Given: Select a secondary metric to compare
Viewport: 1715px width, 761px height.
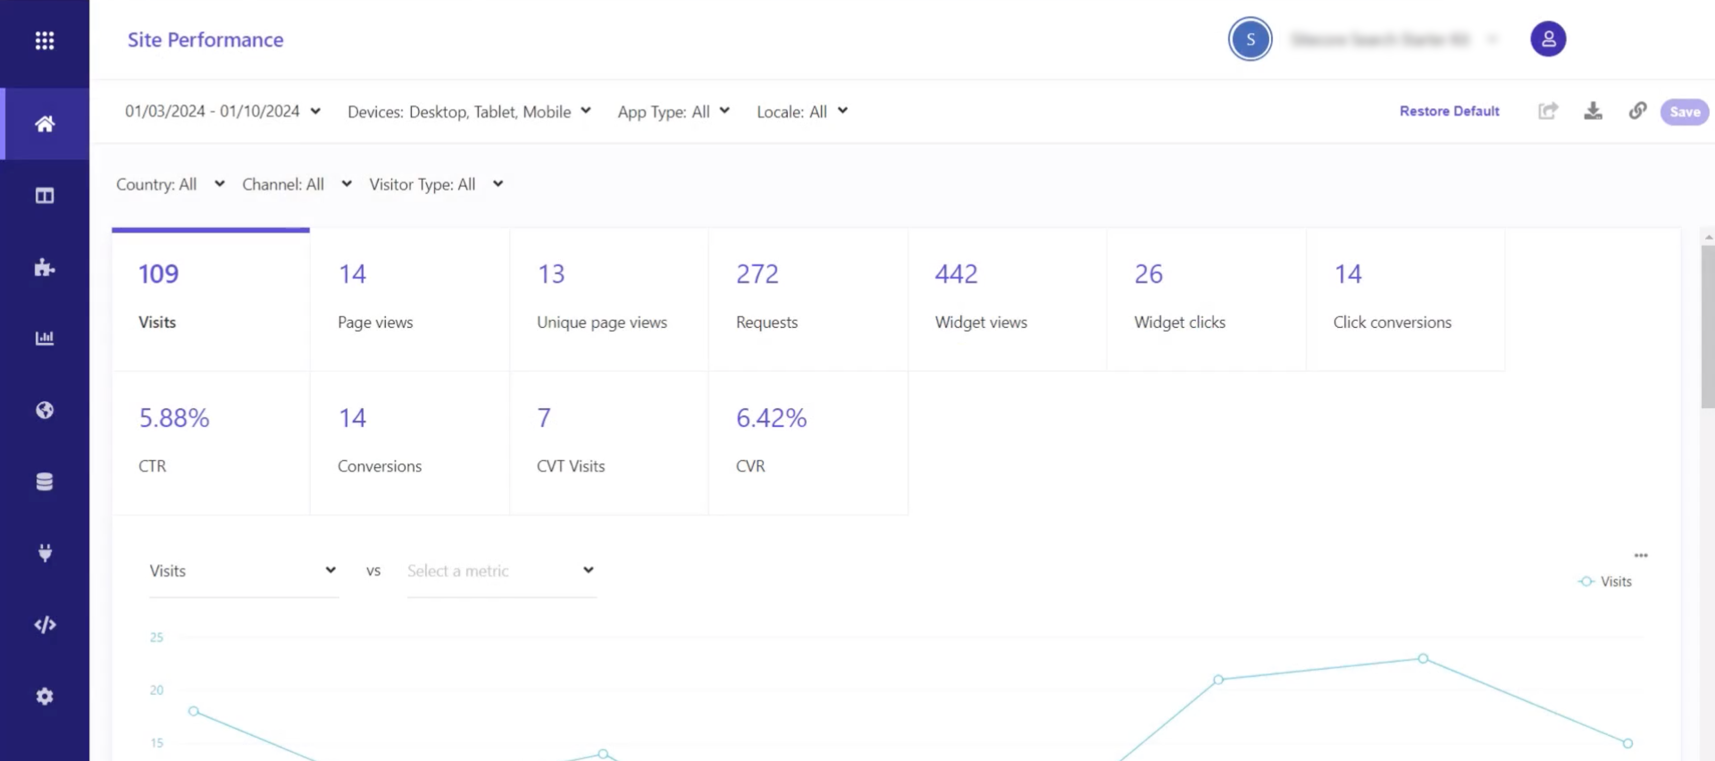Looking at the screenshot, I should click(498, 570).
